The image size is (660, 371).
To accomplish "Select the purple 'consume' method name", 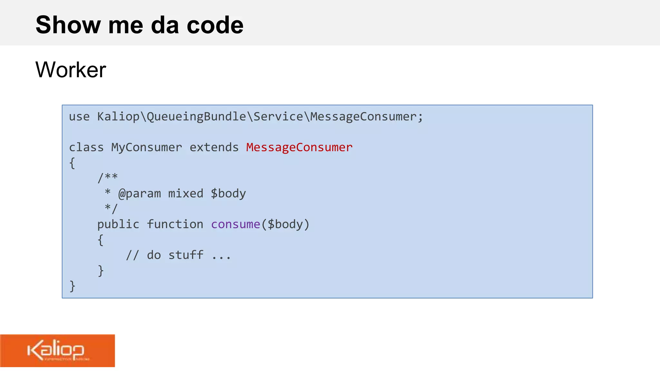I will tap(236, 224).
